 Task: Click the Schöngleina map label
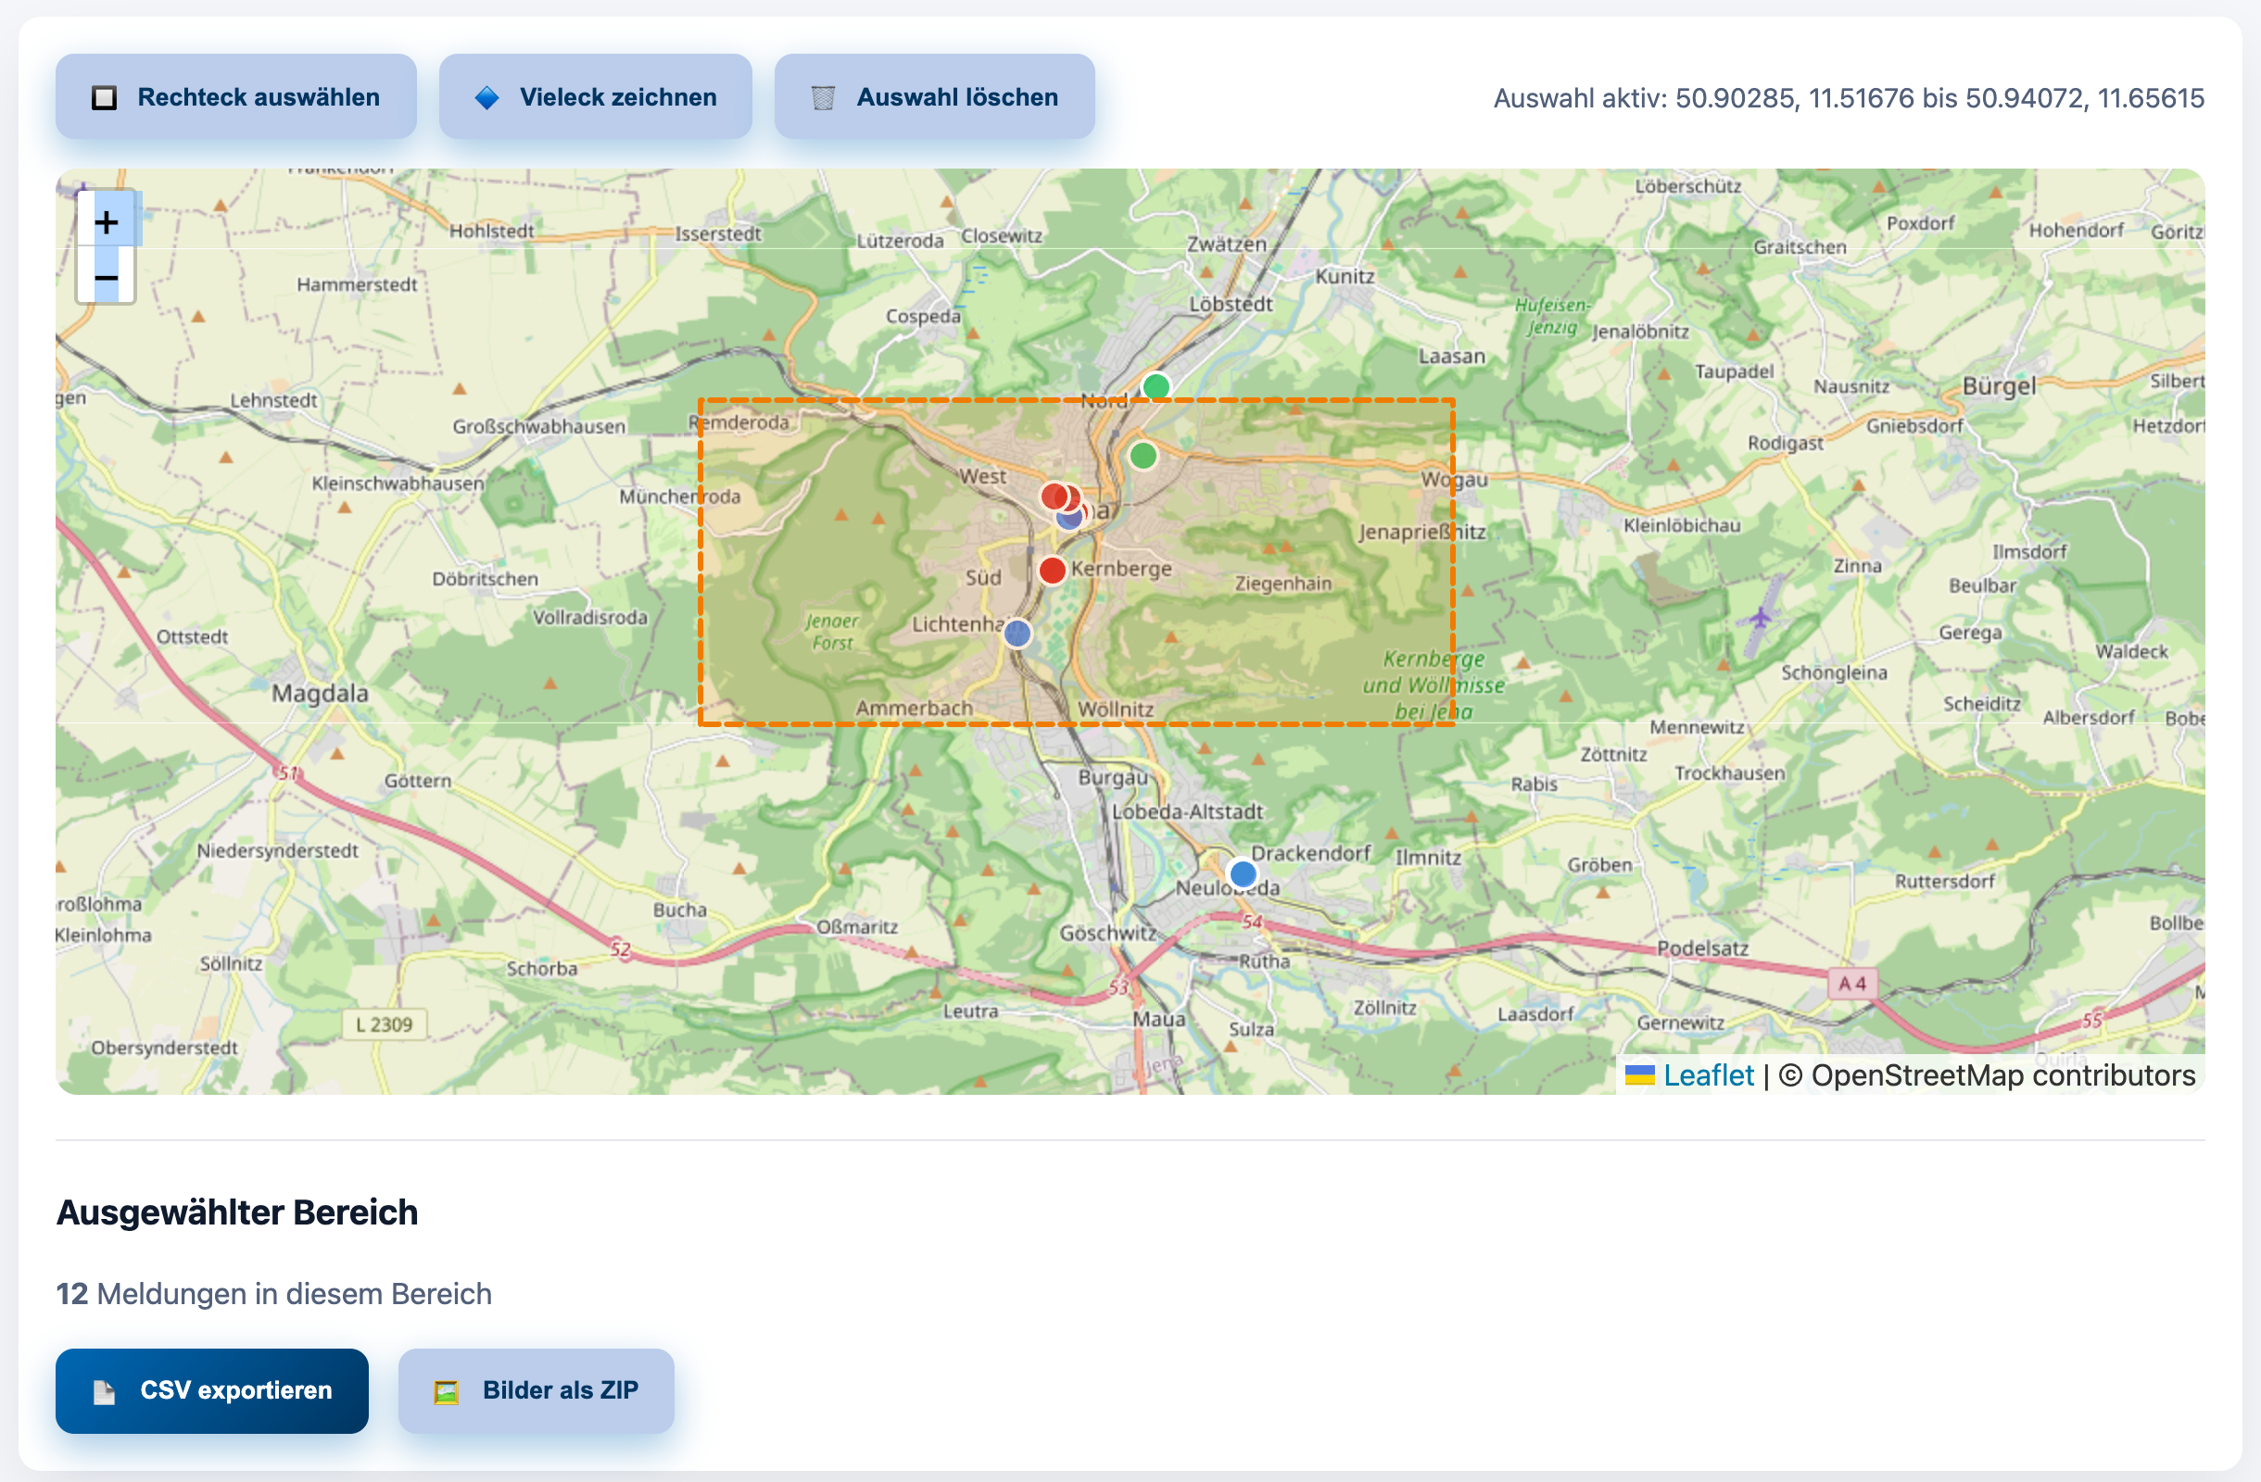(x=1834, y=672)
